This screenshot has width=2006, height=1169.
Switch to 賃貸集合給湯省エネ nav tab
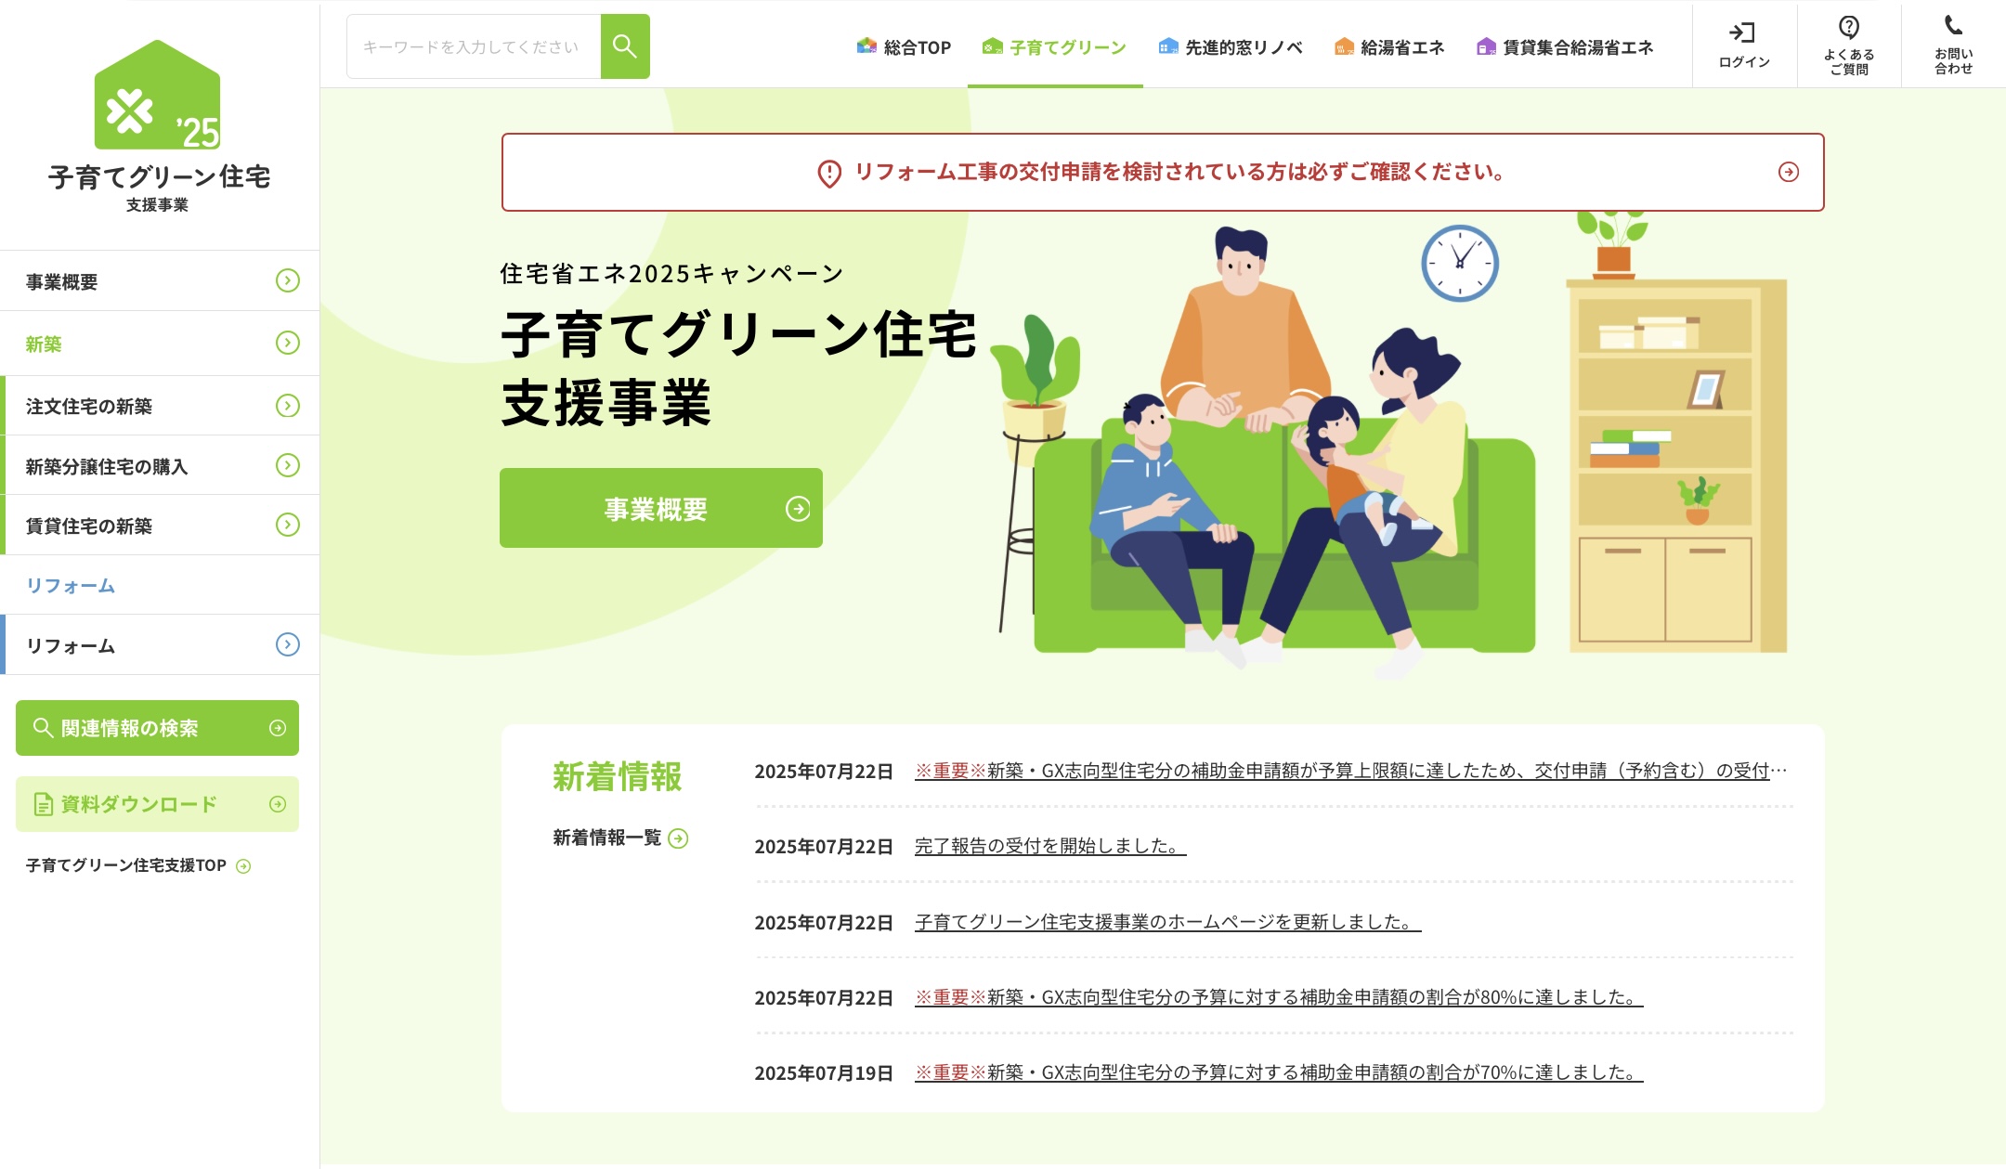click(1565, 46)
